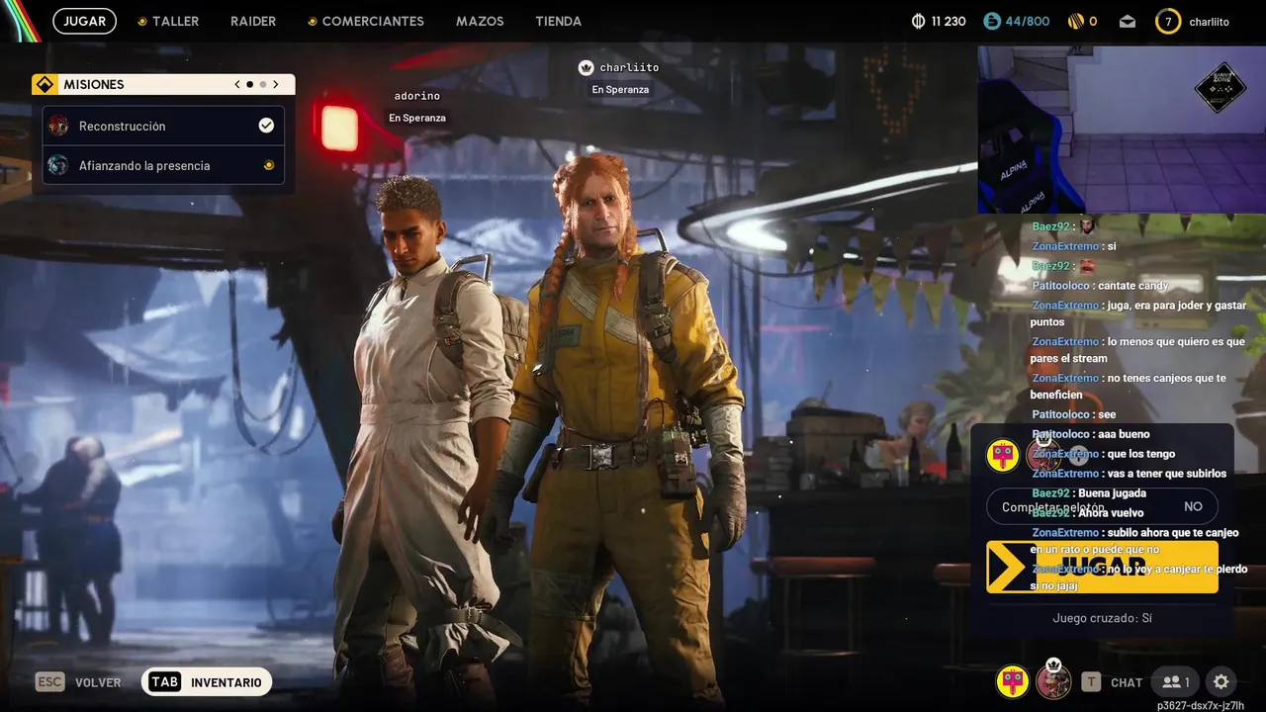Open the party members count button
The height and width of the screenshot is (712, 1266).
point(1175,682)
